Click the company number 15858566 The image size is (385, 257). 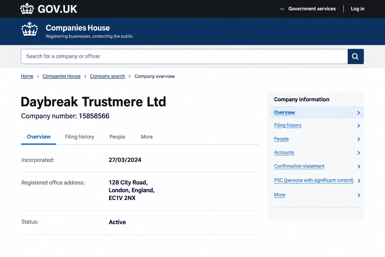(94, 116)
